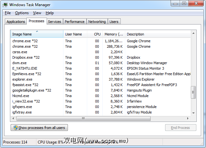The height and width of the screenshot is (148, 206).
Task: Click FreePDF Assistent für FreePDF3 description
Action: coord(152,85)
